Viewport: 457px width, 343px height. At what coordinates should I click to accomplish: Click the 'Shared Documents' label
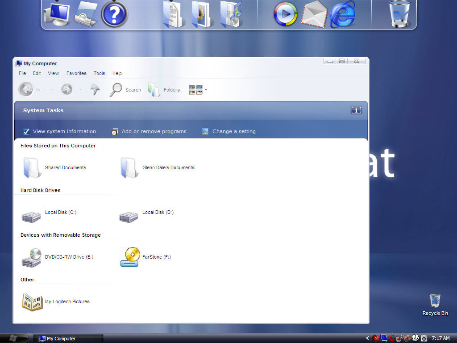[x=66, y=167]
